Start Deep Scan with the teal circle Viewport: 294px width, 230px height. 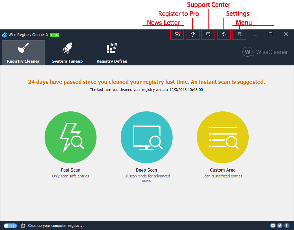(147, 137)
